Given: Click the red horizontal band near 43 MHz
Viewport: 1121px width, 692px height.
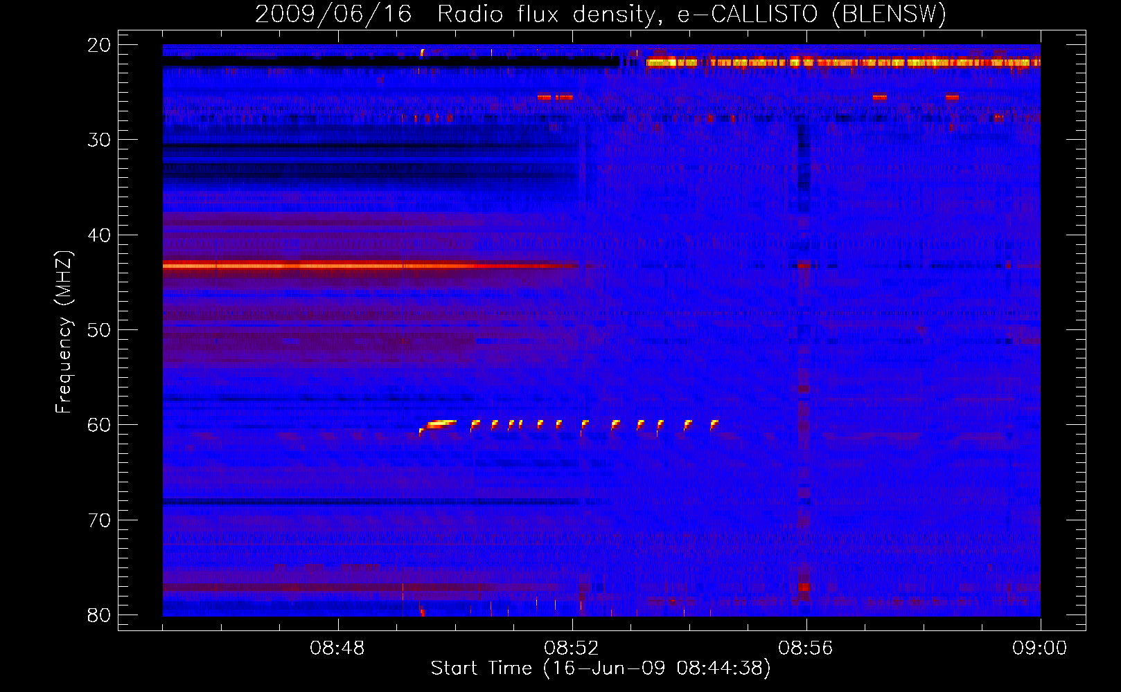Looking at the screenshot, I should pos(370,265).
